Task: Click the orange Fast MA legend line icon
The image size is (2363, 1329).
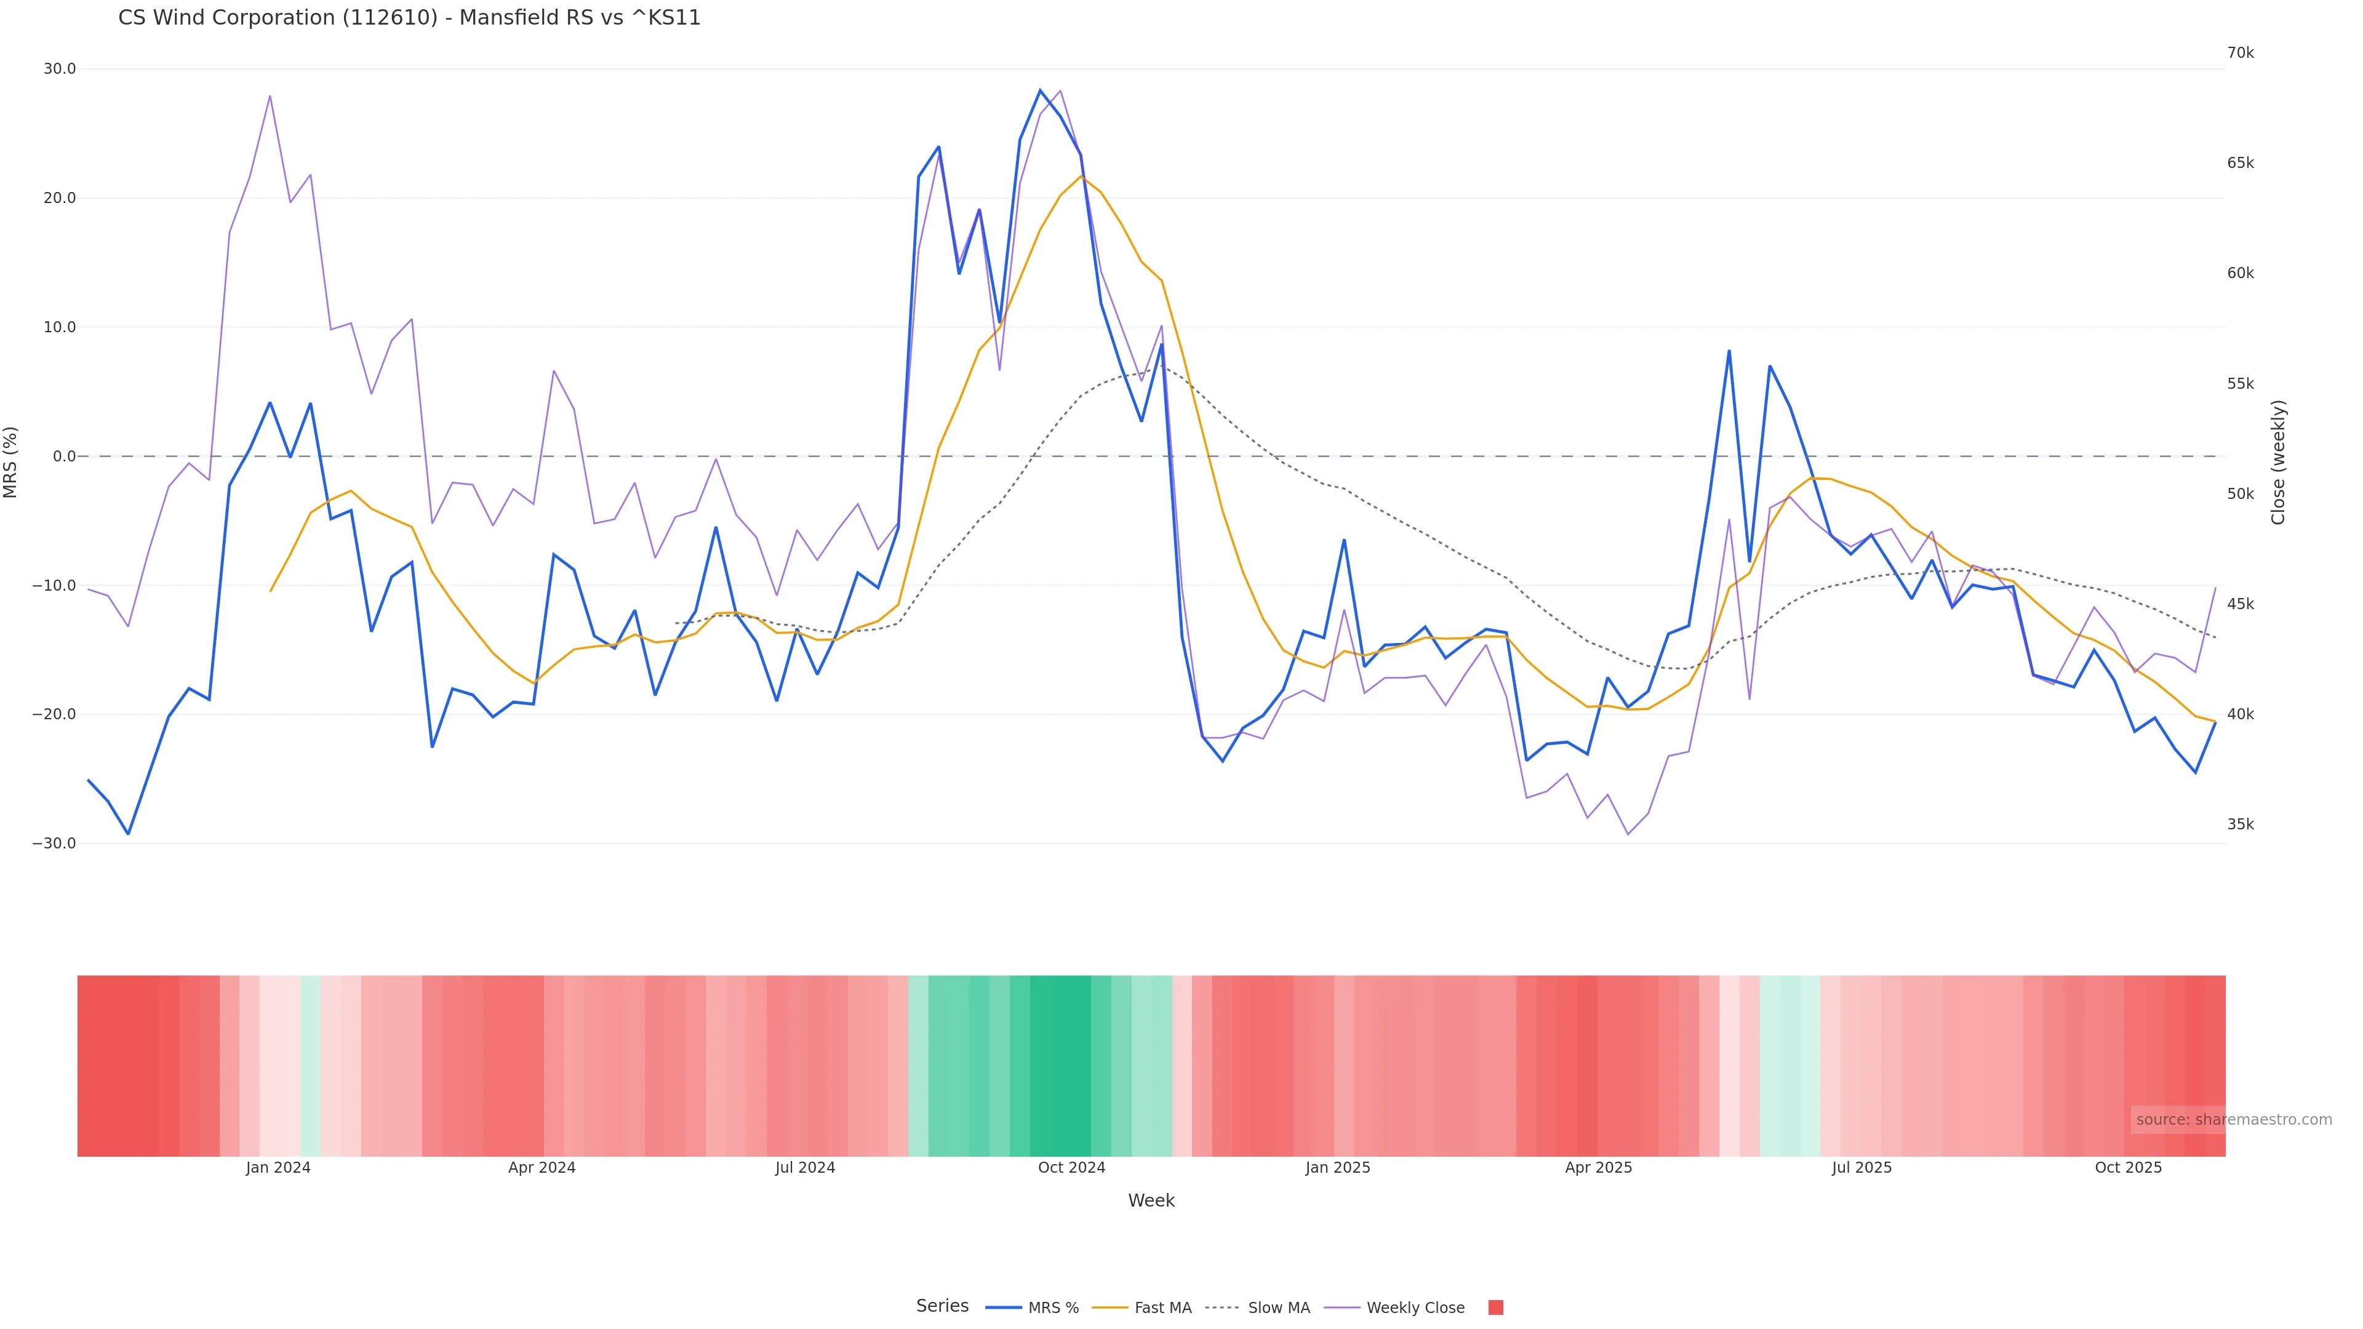Action: pos(1110,1308)
